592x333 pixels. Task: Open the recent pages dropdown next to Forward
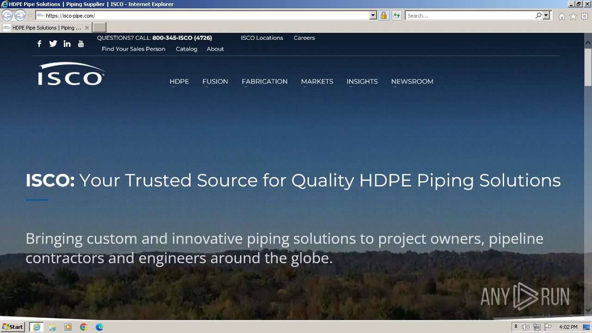[x=31, y=16]
